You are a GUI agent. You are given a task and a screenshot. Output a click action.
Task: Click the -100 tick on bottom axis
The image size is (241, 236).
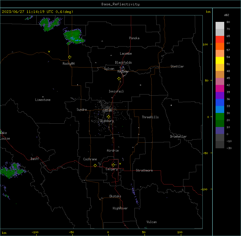(x=35, y=232)
